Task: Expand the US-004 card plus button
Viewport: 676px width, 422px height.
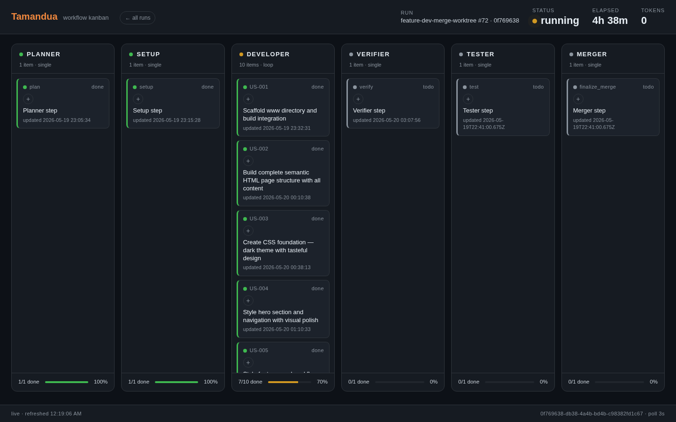Action: (x=248, y=301)
